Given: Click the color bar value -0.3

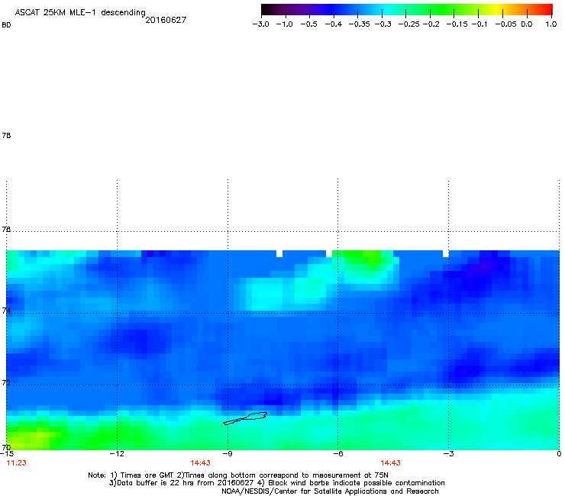Looking at the screenshot, I should coord(383,24).
